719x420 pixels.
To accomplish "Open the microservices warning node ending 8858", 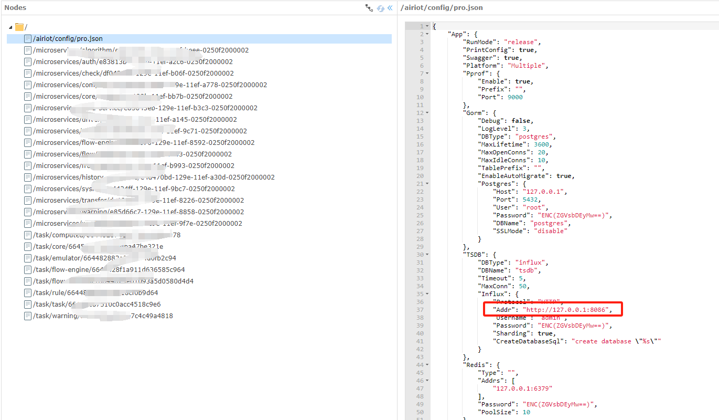I will click(x=138, y=212).
